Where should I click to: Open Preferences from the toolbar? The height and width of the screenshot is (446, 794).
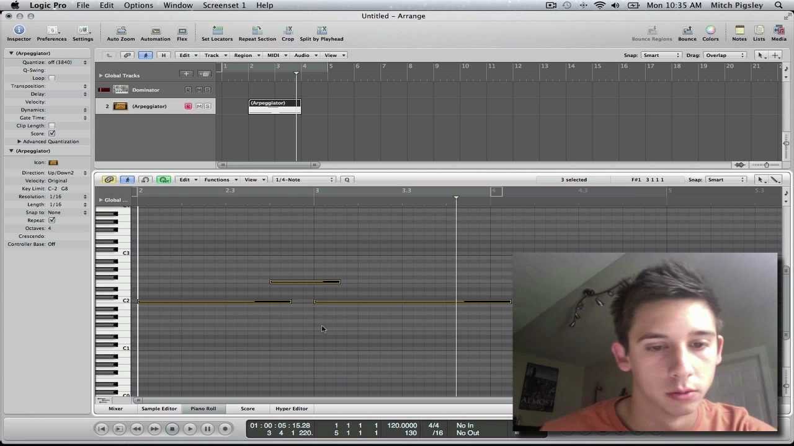click(x=51, y=30)
